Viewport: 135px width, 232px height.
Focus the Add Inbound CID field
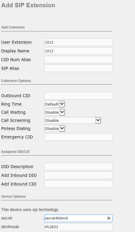(x=78, y=184)
